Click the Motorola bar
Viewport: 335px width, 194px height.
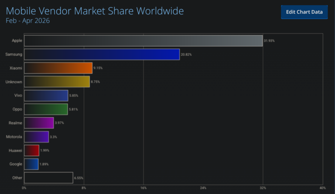click(37, 137)
